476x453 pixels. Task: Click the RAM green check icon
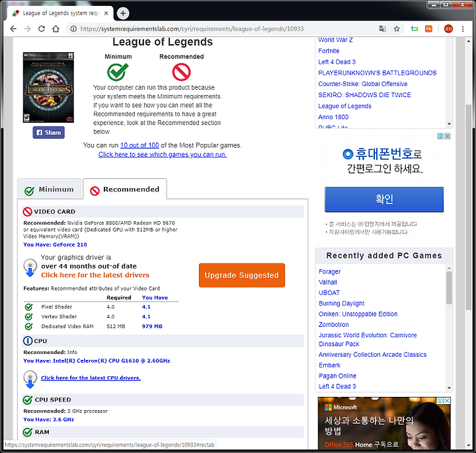click(28, 432)
